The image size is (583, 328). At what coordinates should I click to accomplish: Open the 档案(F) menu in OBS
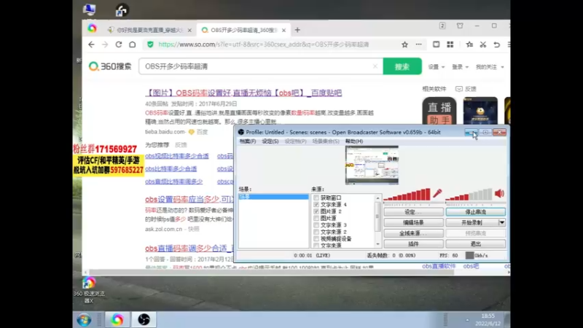pos(248,141)
